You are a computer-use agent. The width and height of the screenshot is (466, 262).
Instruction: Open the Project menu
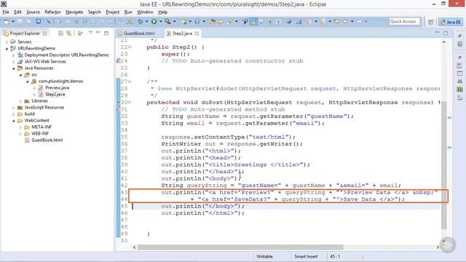pos(113,12)
